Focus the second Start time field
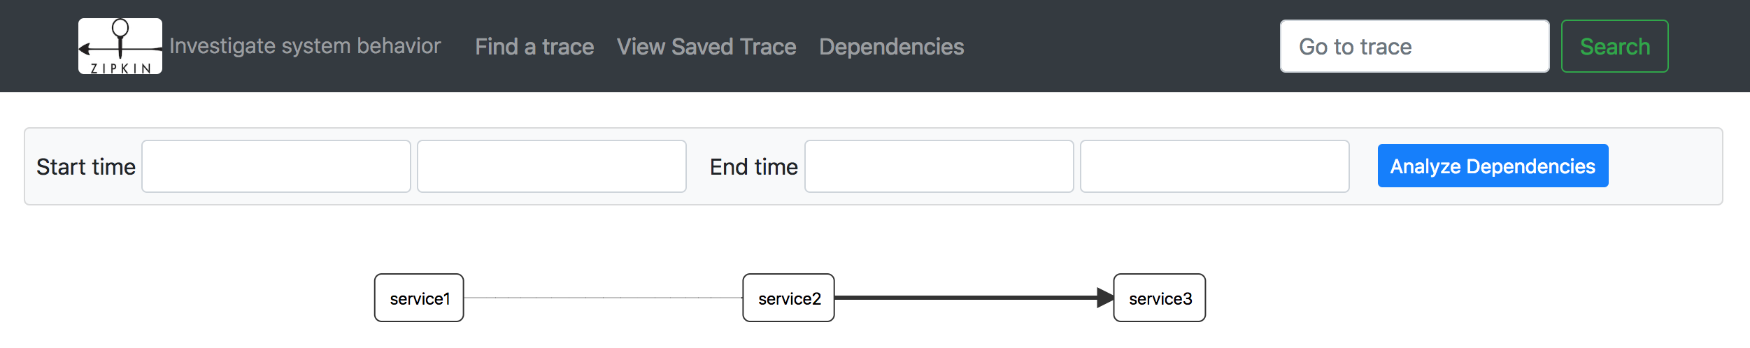The height and width of the screenshot is (348, 1750). click(552, 166)
